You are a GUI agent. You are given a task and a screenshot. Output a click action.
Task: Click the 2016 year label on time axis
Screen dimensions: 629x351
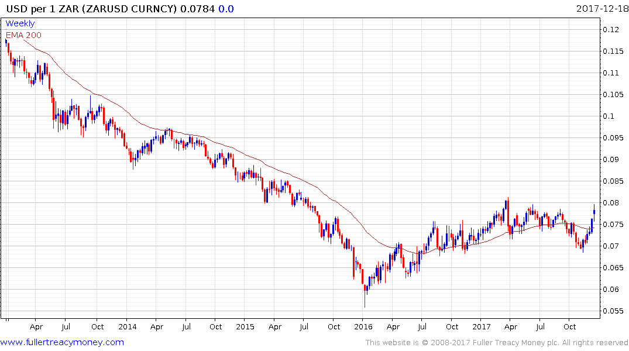(363, 326)
